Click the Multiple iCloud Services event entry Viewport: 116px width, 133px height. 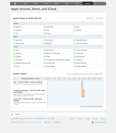(30, 93)
